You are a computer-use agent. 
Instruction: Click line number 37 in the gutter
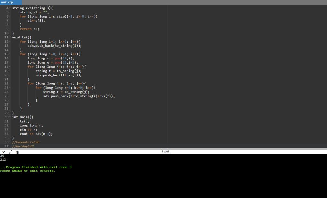click(x=6, y=147)
